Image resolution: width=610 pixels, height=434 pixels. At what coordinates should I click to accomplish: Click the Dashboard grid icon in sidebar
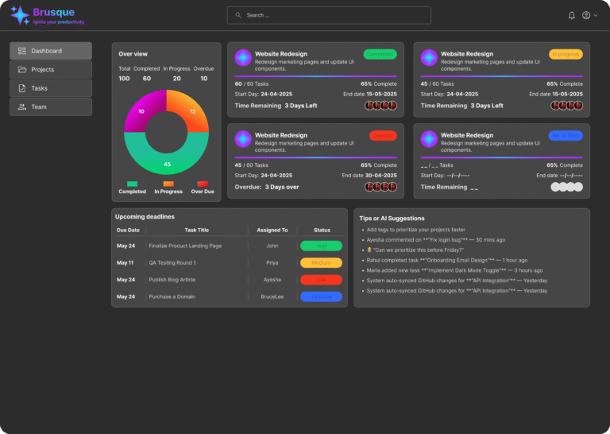point(21,51)
